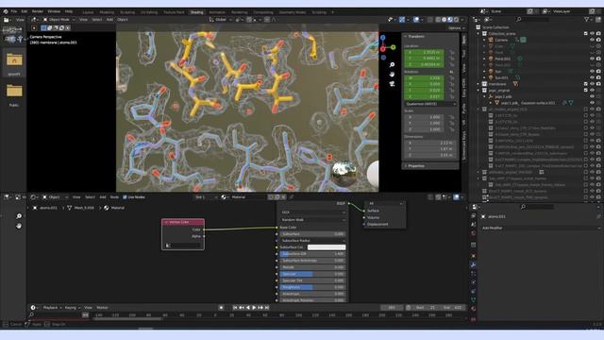Open the File menu
Screen dimensions: 604x340
click(x=14, y=11)
